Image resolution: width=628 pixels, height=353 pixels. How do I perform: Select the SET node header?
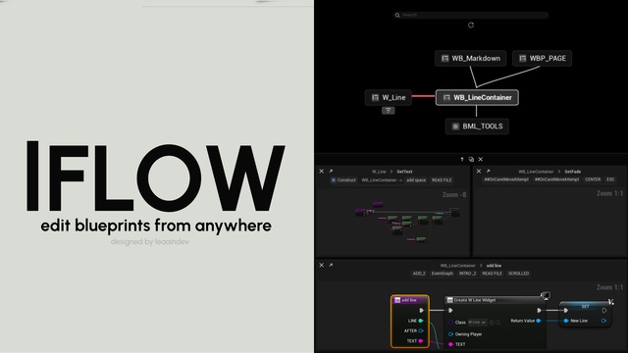[x=585, y=307]
